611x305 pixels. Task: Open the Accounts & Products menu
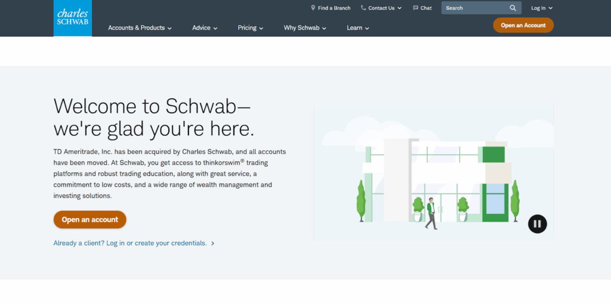point(140,28)
